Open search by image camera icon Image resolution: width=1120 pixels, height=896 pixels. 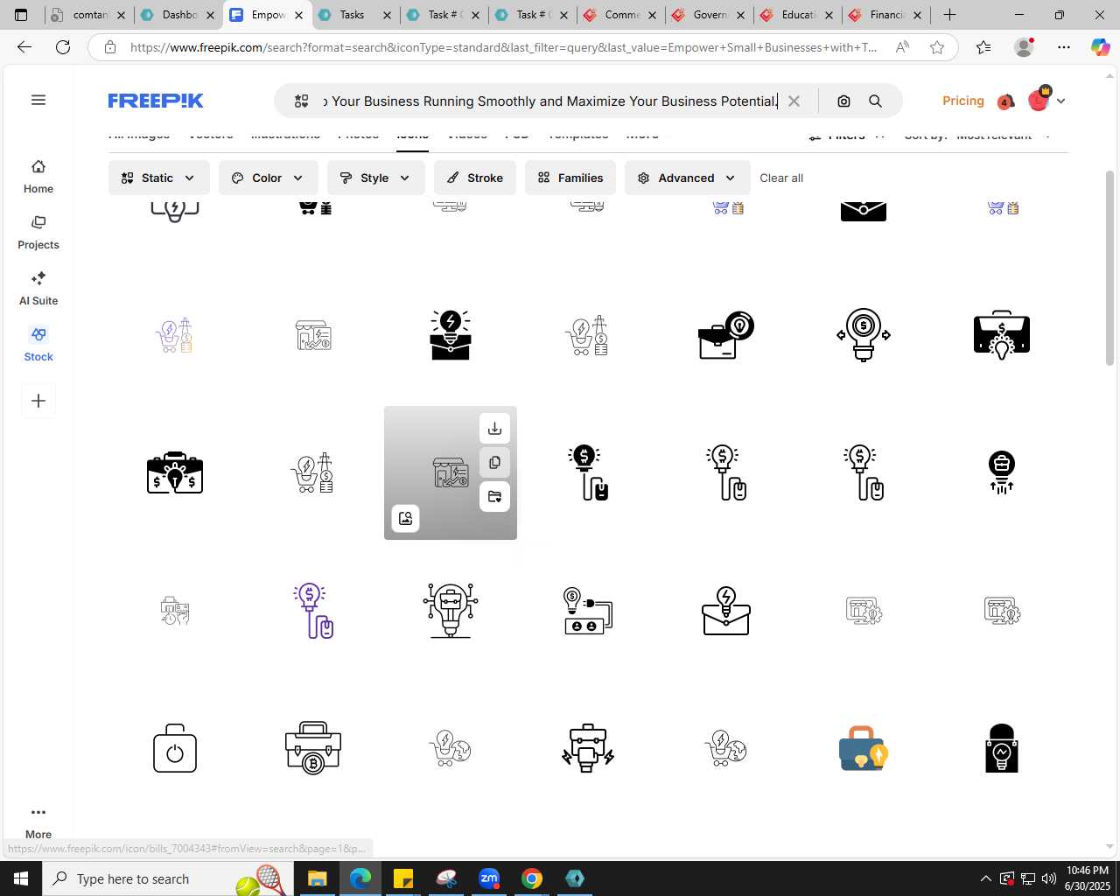pos(843,101)
